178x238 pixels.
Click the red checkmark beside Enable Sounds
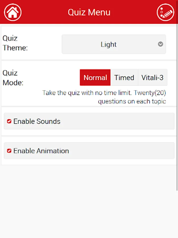coord(9,121)
